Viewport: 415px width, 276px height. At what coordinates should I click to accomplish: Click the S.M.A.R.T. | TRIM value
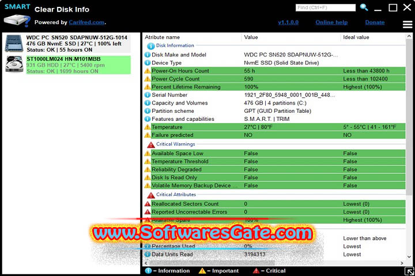266,119
